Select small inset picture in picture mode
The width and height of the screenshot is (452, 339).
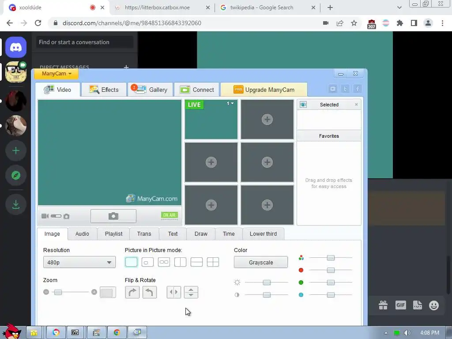(x=147, y=262)
